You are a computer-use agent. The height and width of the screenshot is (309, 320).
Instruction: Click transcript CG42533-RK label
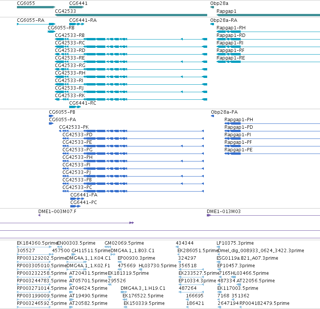tap(70, 96)
